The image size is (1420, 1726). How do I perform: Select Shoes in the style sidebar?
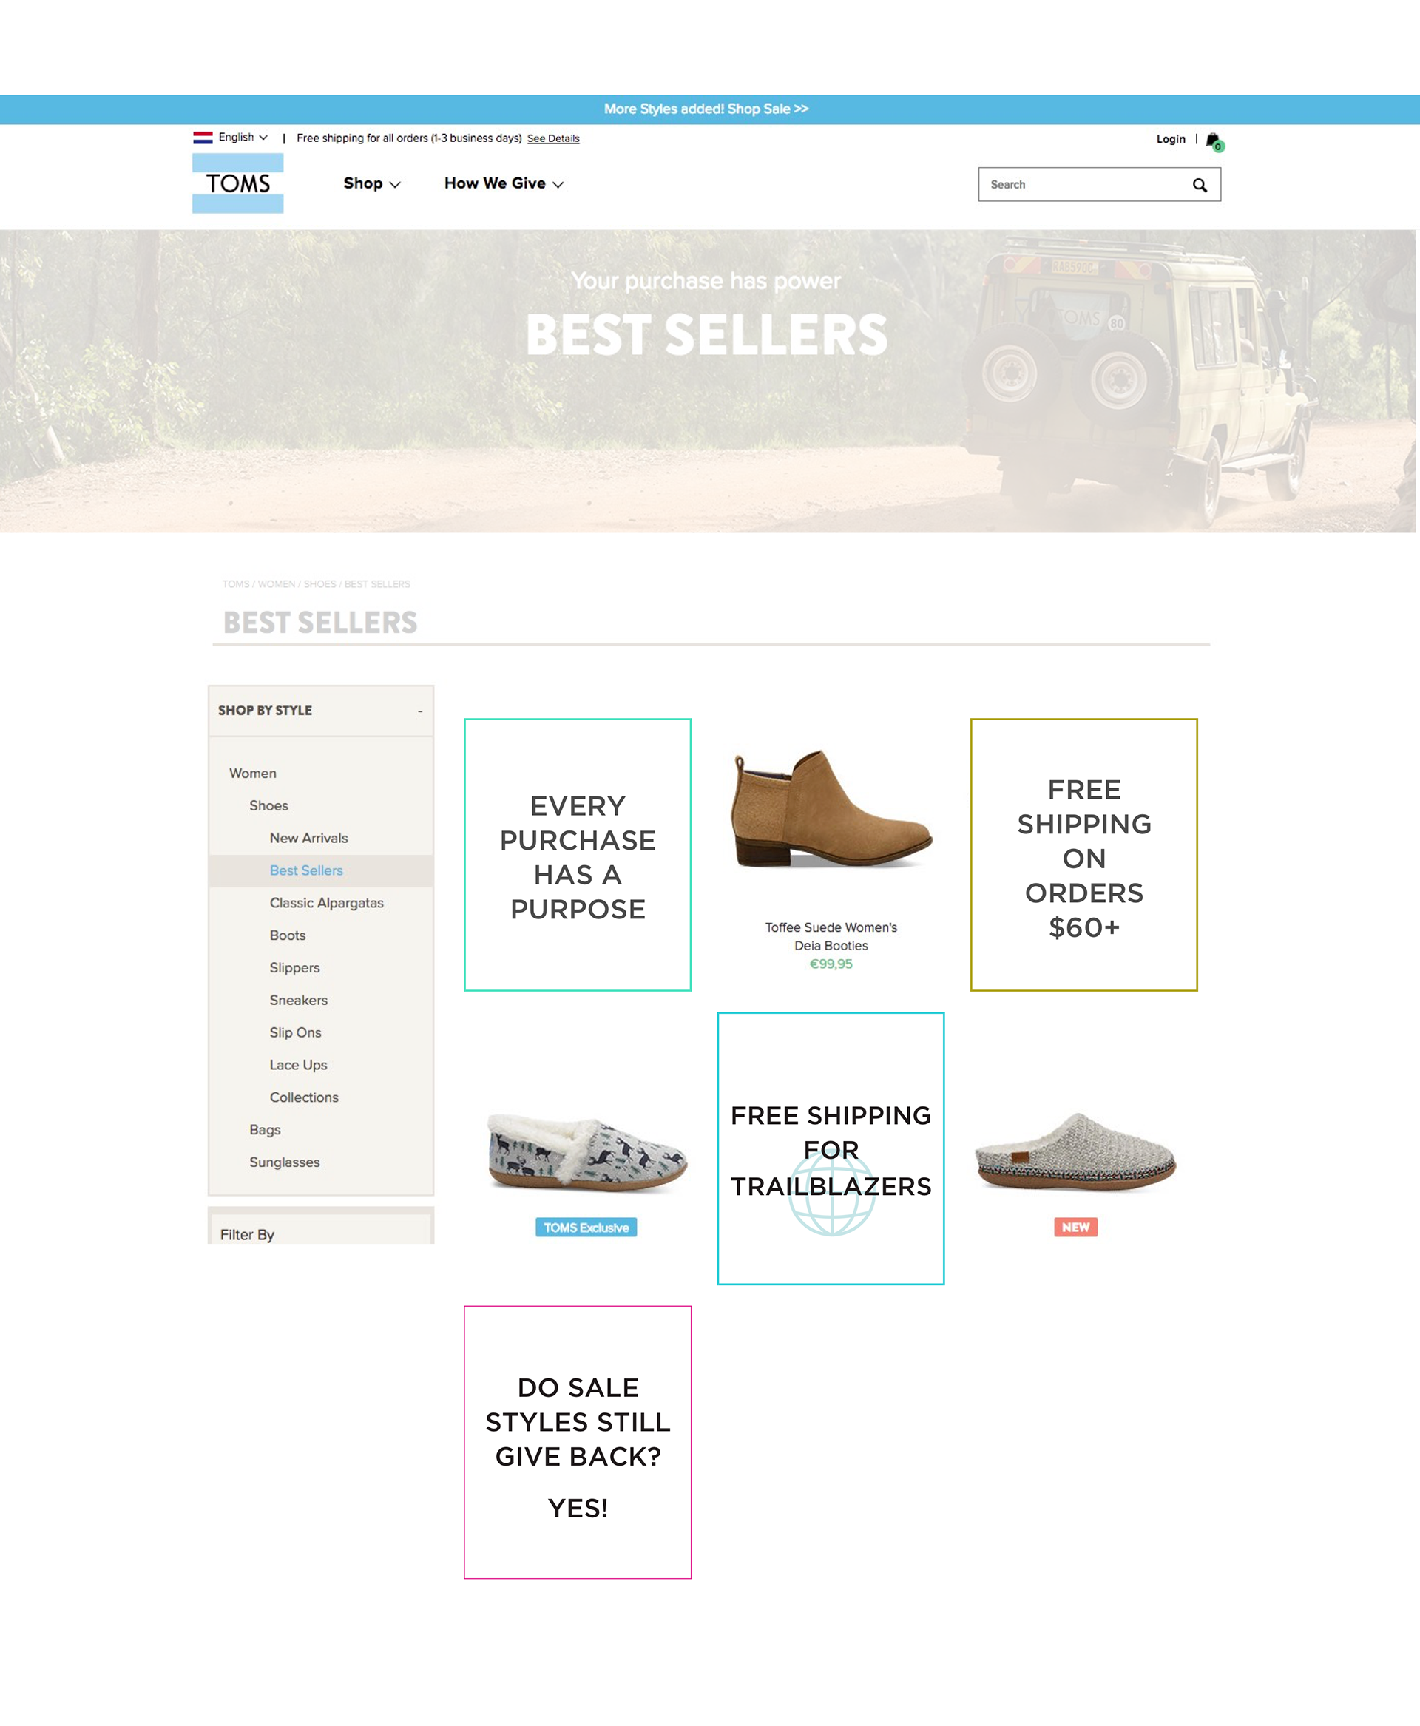268,806
